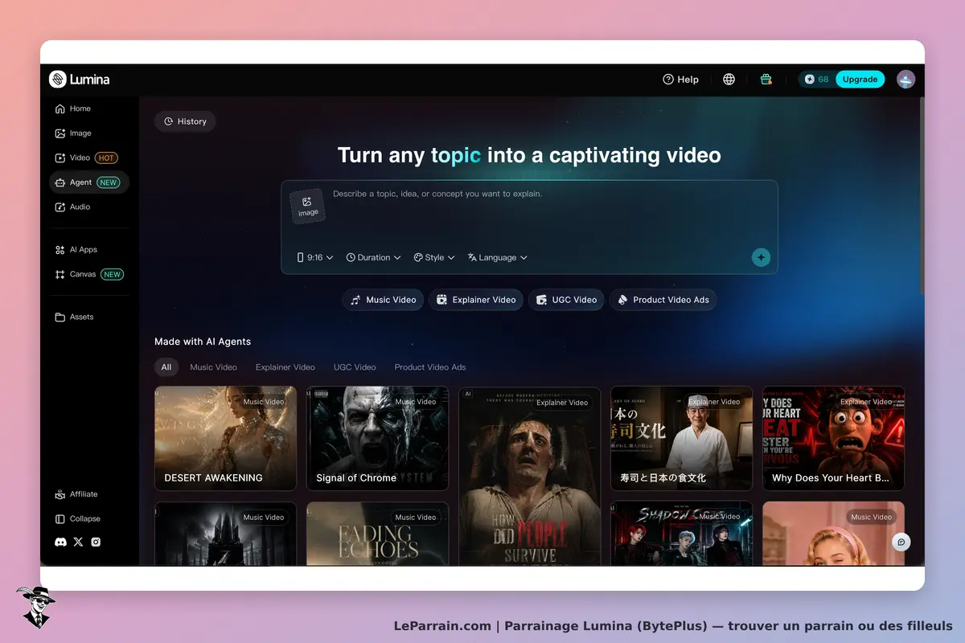Select the UGC Video agent chip

(566, 300)
